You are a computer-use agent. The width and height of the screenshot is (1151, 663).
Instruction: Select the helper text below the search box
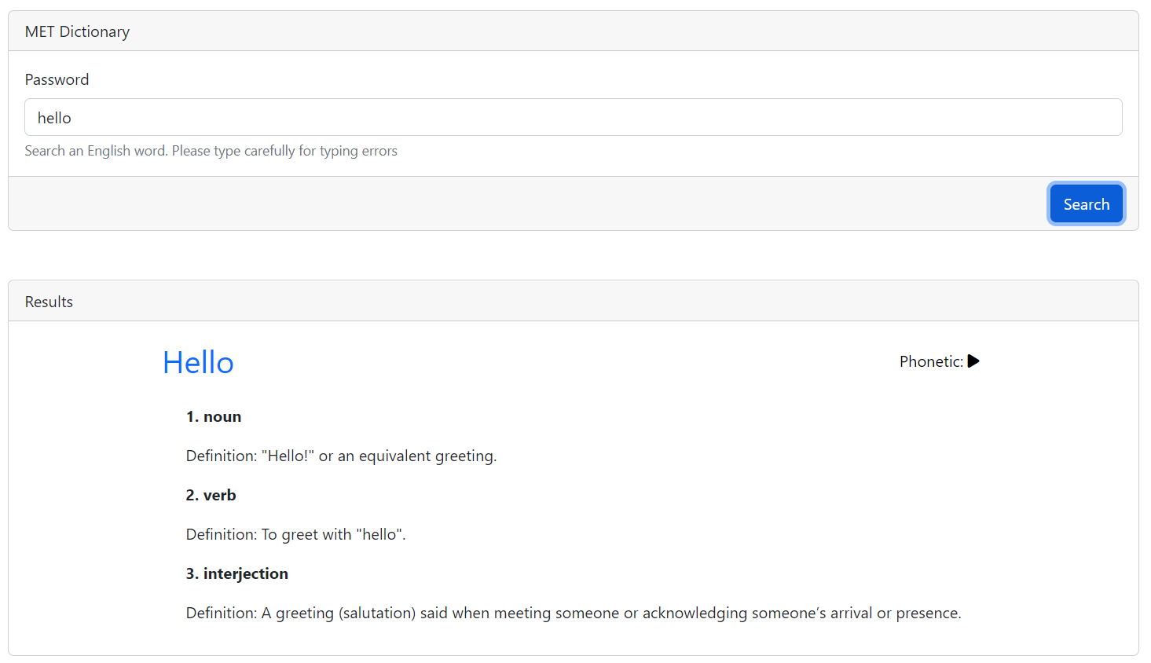(x=211, y=150)
